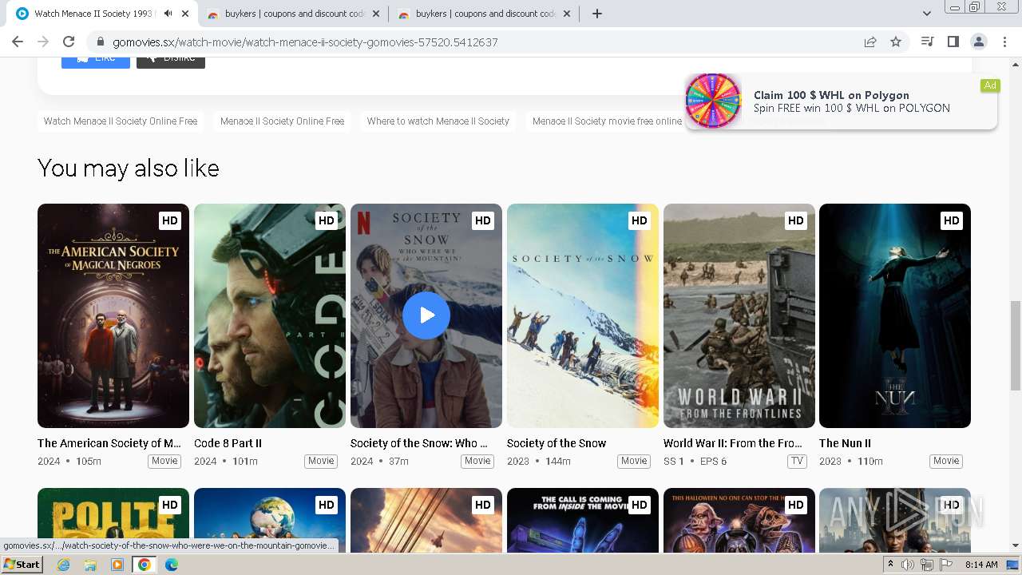Expand the tab search dropdown
The height and width of the screenshot is (575, 1022).
(x=927, y=14)
